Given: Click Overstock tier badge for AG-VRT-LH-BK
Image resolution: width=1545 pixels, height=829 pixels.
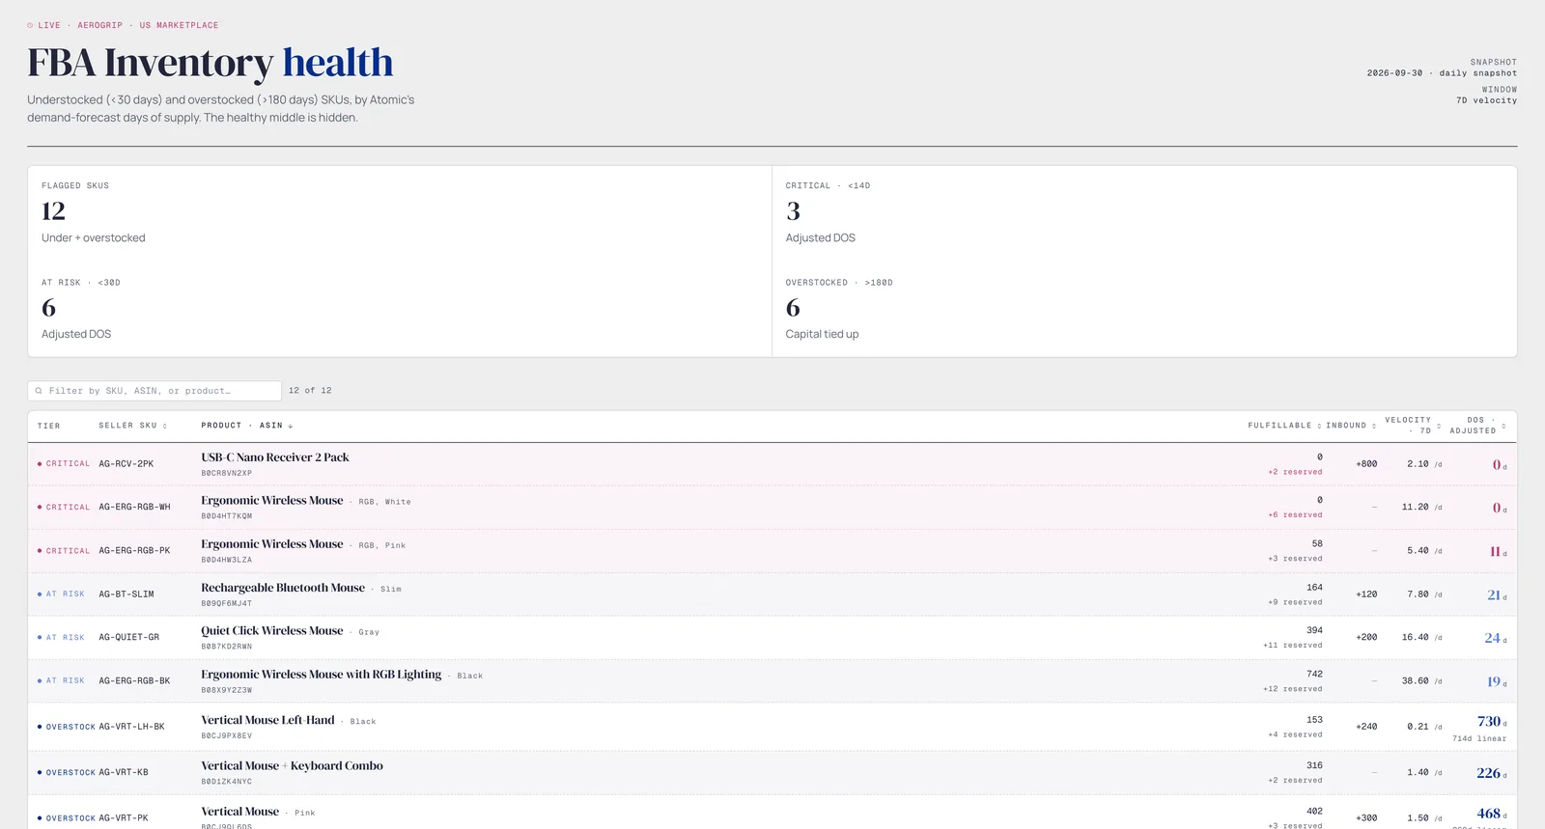Looking at the screenshot, I should coord(67,727).
